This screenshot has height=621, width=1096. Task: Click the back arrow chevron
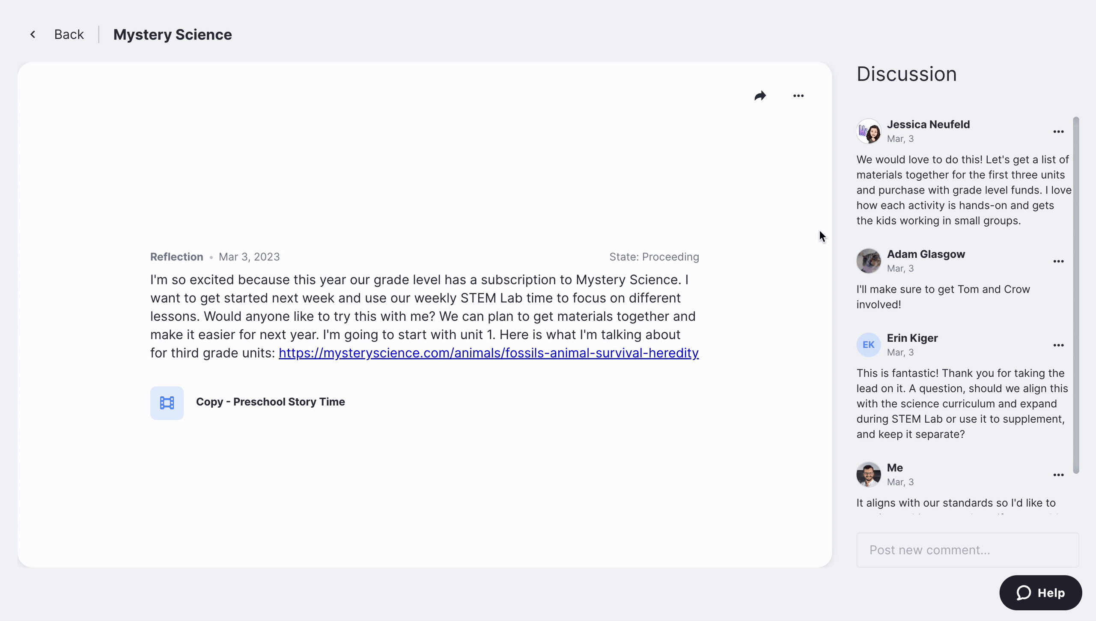pos(33,34)
